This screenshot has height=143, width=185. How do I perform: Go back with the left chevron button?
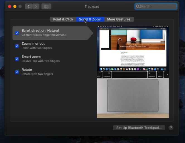28,6
